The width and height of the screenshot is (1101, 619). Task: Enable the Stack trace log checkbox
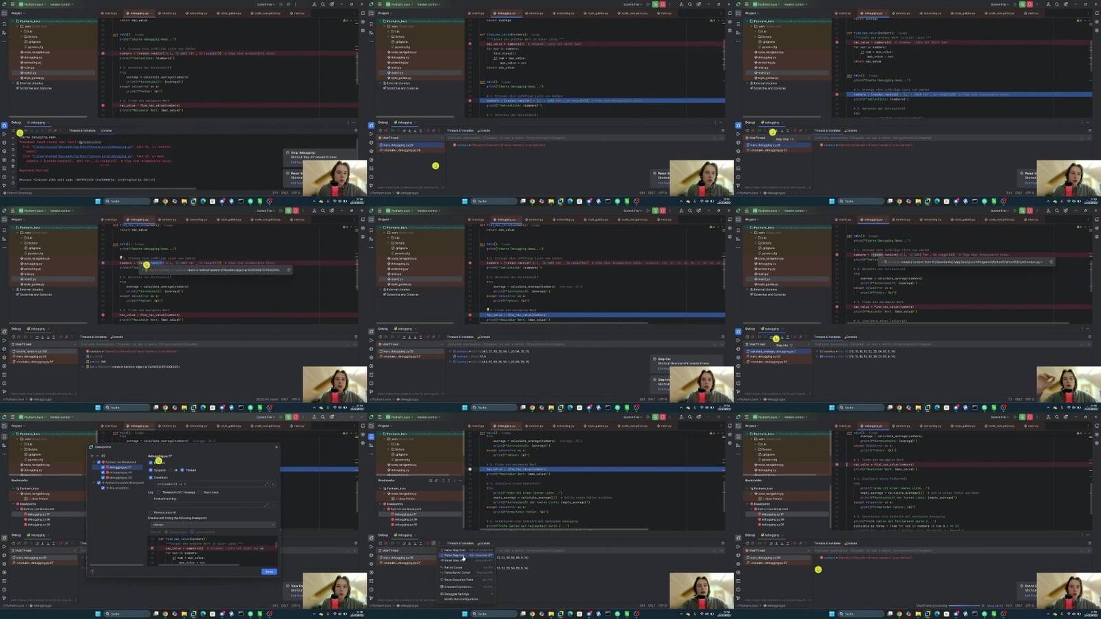pyautogui.click(x=200, y=492)
